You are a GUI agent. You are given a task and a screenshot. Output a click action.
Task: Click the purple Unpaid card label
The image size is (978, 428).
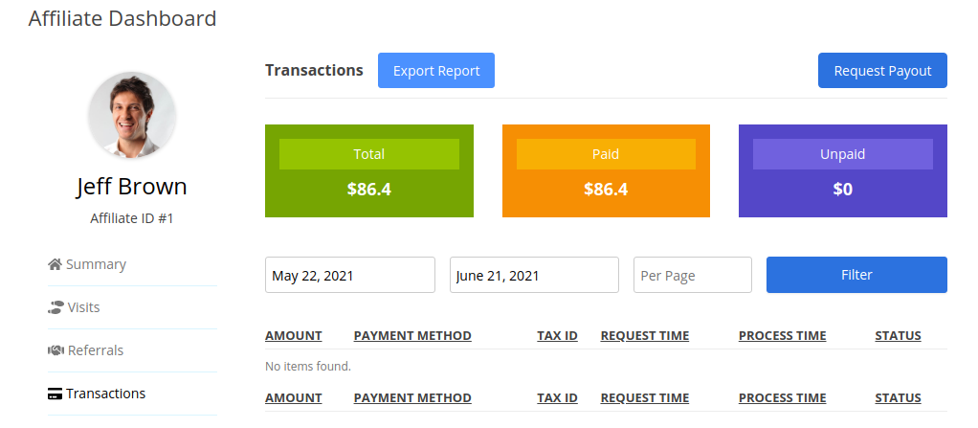tap(843, 154)
